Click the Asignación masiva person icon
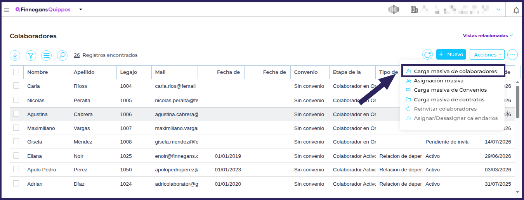The image size is (524, 200). coord(408,81)
